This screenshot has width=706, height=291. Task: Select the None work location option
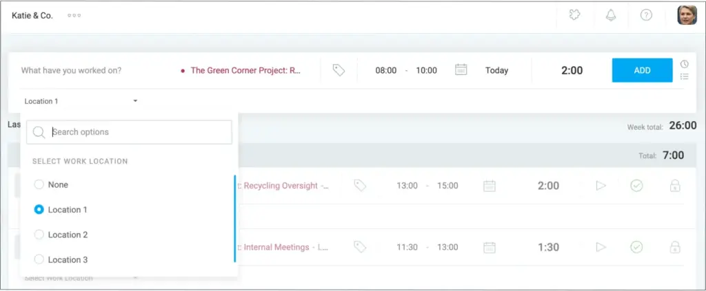39,184
